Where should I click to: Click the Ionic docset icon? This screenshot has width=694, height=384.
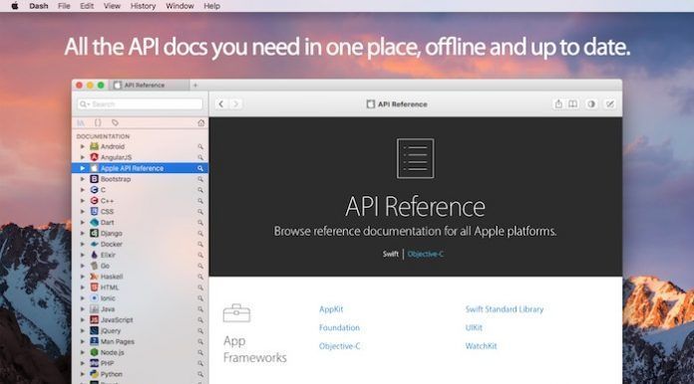[95, 297]
